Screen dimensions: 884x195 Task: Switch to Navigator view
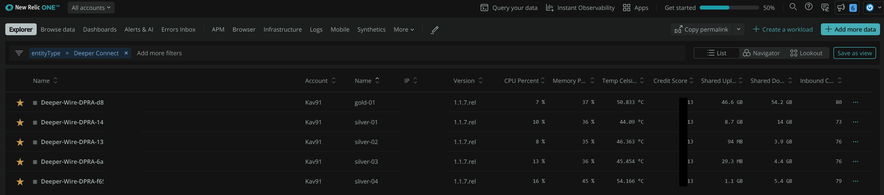pyautogui.click(x=761, y=53)
